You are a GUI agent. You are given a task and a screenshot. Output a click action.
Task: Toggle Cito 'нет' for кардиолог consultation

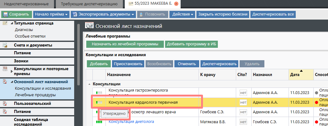point(243,102)
